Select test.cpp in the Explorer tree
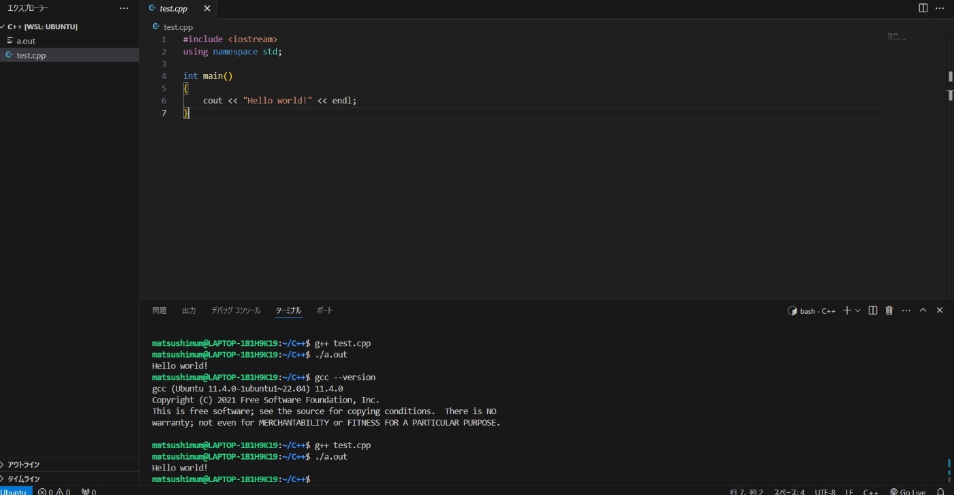This screenshot has width=954, height=495. coord(70,55)
